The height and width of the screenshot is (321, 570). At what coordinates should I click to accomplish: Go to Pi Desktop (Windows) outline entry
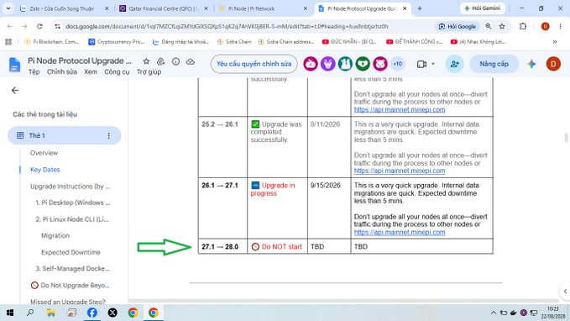point(73,203)
